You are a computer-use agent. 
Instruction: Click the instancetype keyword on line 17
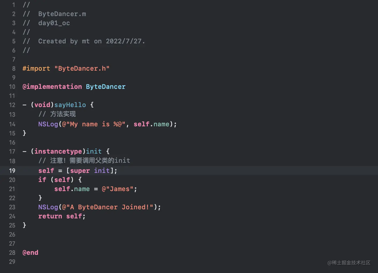58,151
